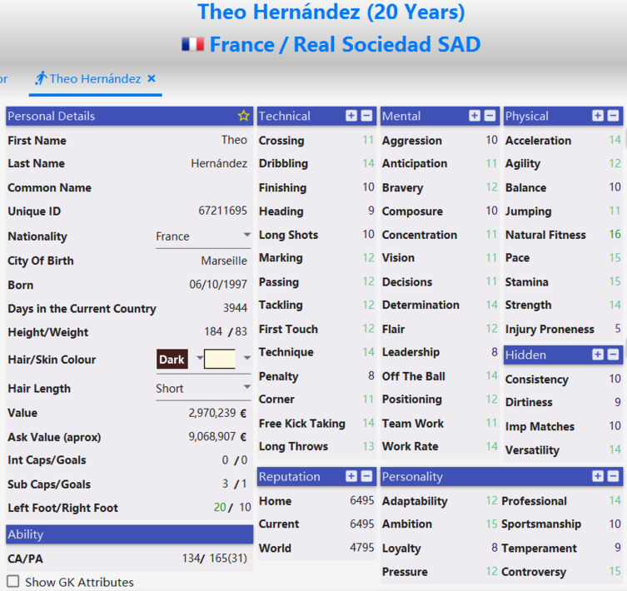The height and width of the screenshot is (591, 627).
Task: Open the Hair Length dropdown
Action: (203, 388)
